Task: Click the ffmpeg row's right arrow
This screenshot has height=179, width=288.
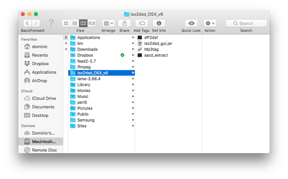Action: pyautogui.click(x=133, y=67)
